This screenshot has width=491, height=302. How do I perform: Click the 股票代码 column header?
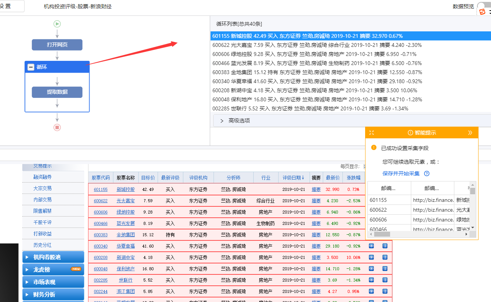point(101,178)
